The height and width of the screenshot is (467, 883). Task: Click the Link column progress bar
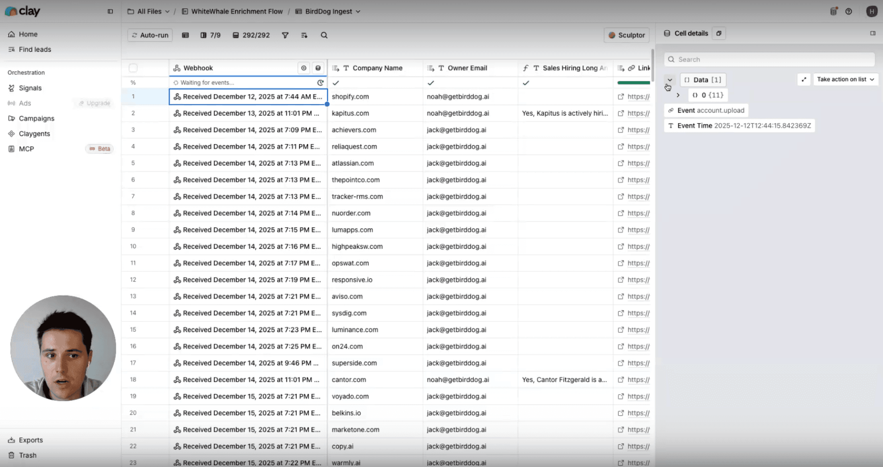point(634,83)
